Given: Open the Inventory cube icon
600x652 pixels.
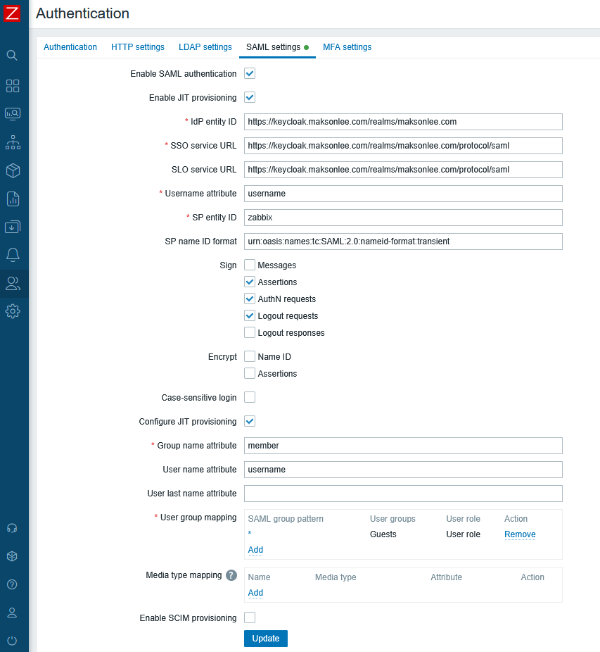Looking at the screenshot, I should 13,170.
